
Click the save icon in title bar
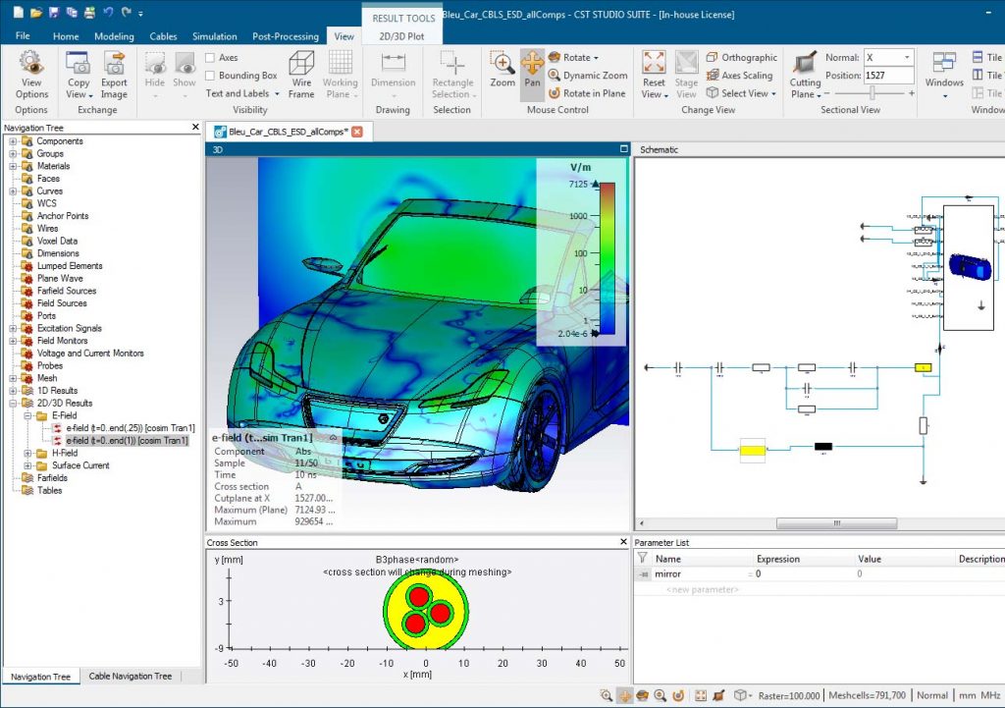tap(53, 12)
